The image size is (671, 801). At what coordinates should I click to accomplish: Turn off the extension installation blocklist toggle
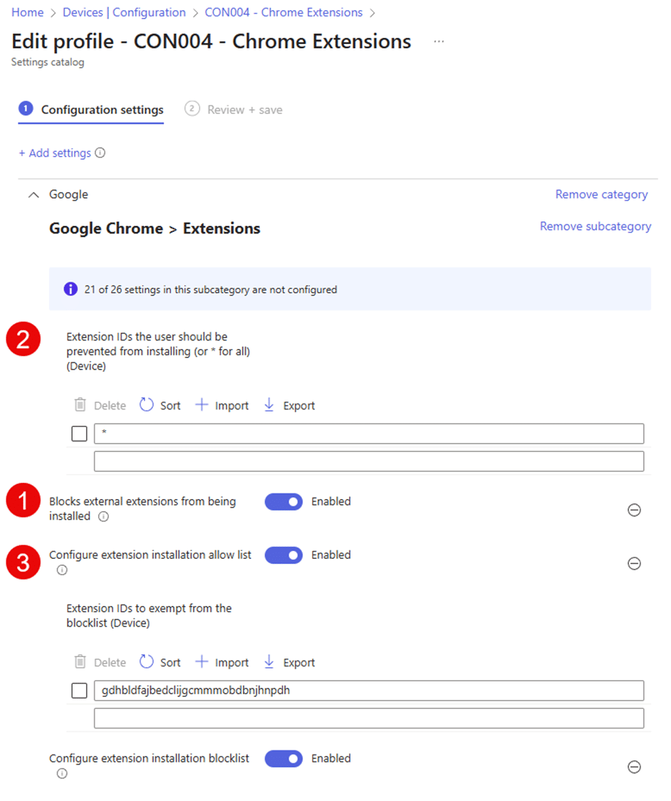click(x=284, y=759)
